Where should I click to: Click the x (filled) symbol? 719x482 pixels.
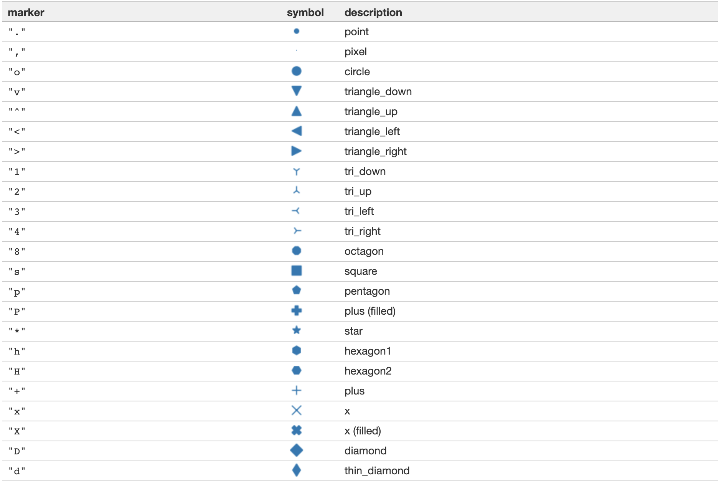296,431
